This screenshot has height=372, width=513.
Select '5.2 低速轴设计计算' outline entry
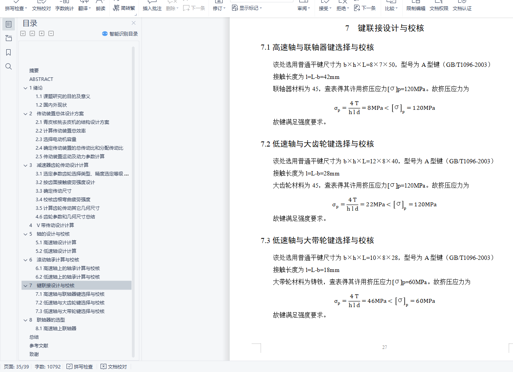(x=56, y=251)
